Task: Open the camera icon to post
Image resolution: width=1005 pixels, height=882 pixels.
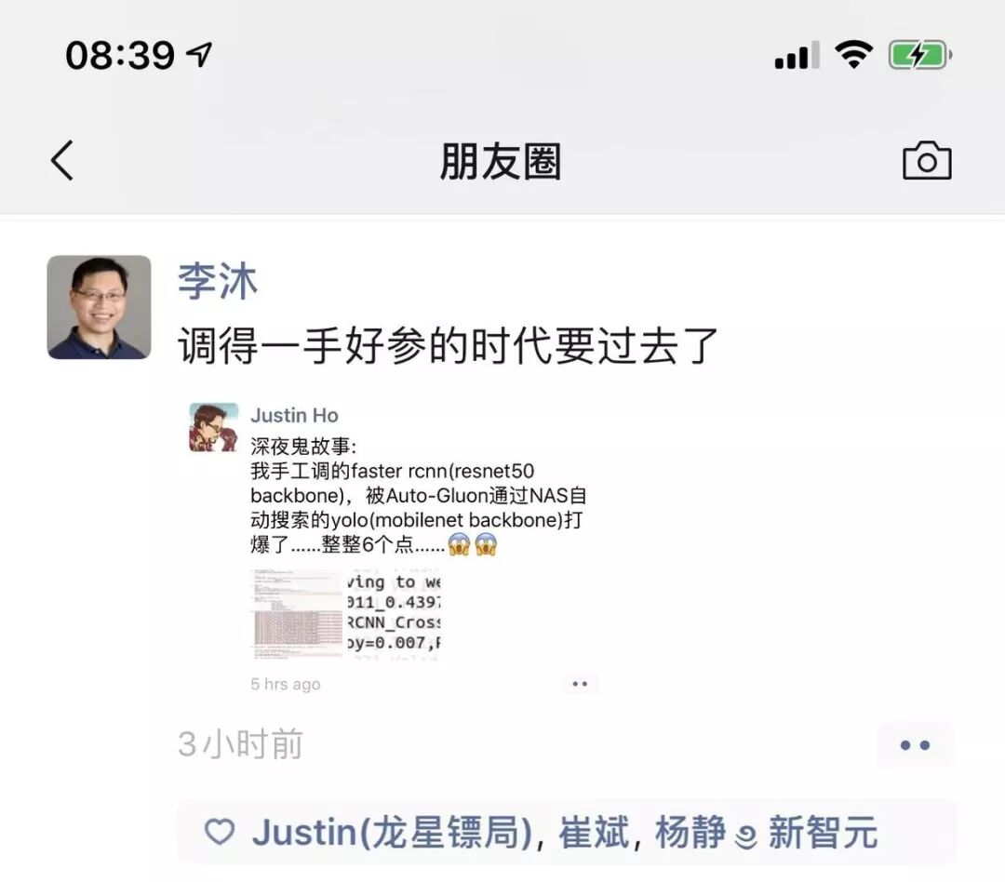Action: coord(927,160)
